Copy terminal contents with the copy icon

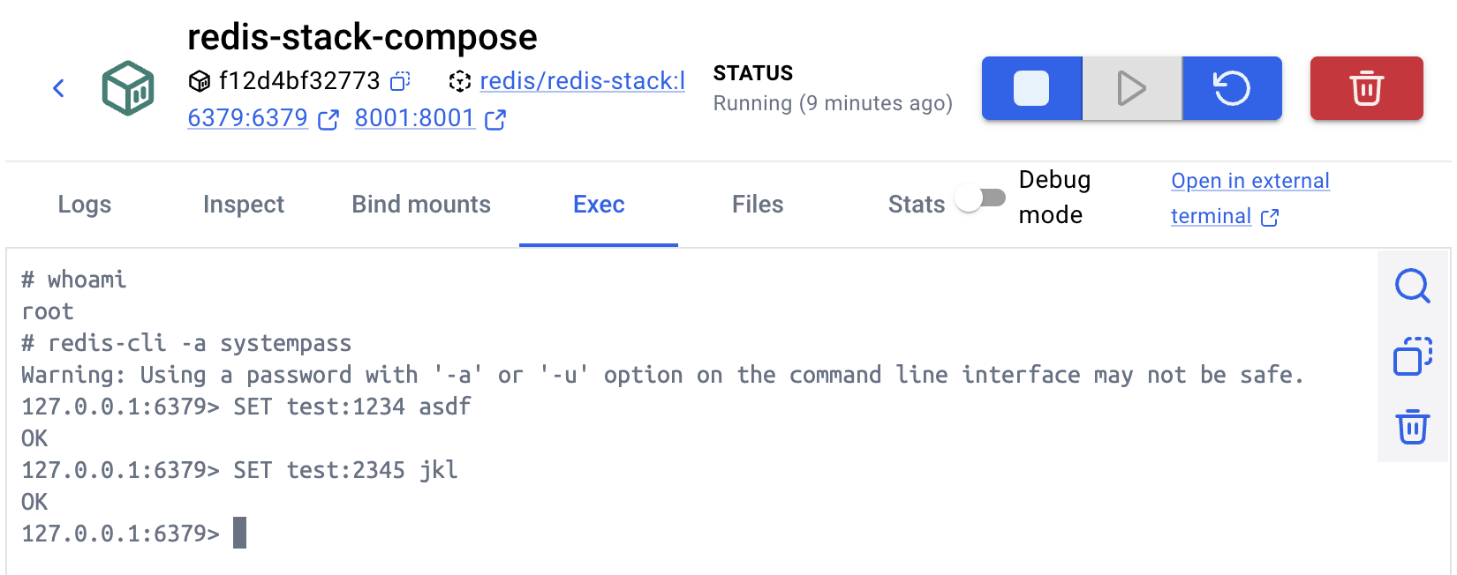pos(1412,356)
